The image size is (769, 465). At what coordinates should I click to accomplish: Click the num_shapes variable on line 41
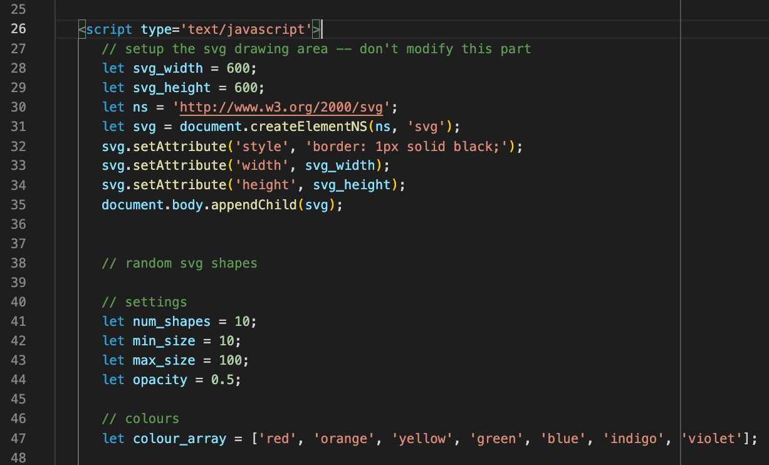click(171, 321)
